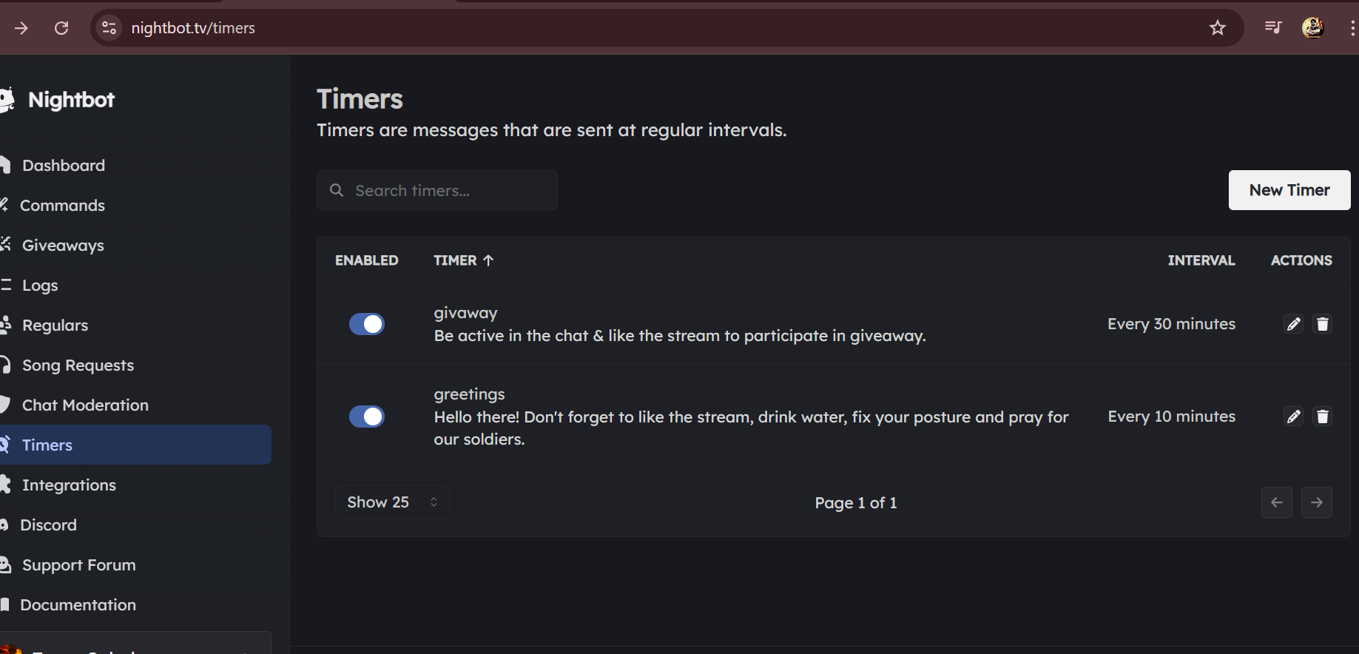Open the browser media control icon
1359x654 pixels.
pos(1272,28)
